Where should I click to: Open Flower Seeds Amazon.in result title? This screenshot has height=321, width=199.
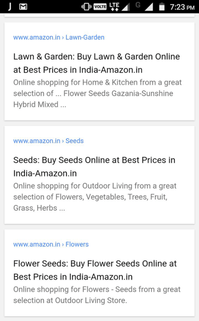click(95, 270)
